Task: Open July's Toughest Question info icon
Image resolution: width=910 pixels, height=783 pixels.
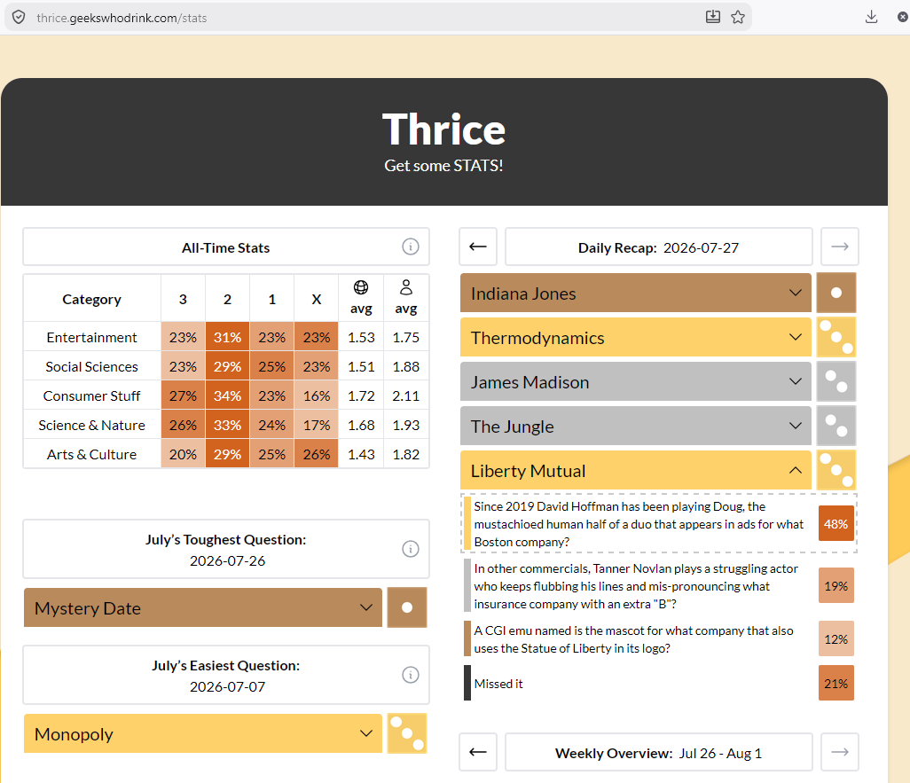Action: [x=411, y=549]
